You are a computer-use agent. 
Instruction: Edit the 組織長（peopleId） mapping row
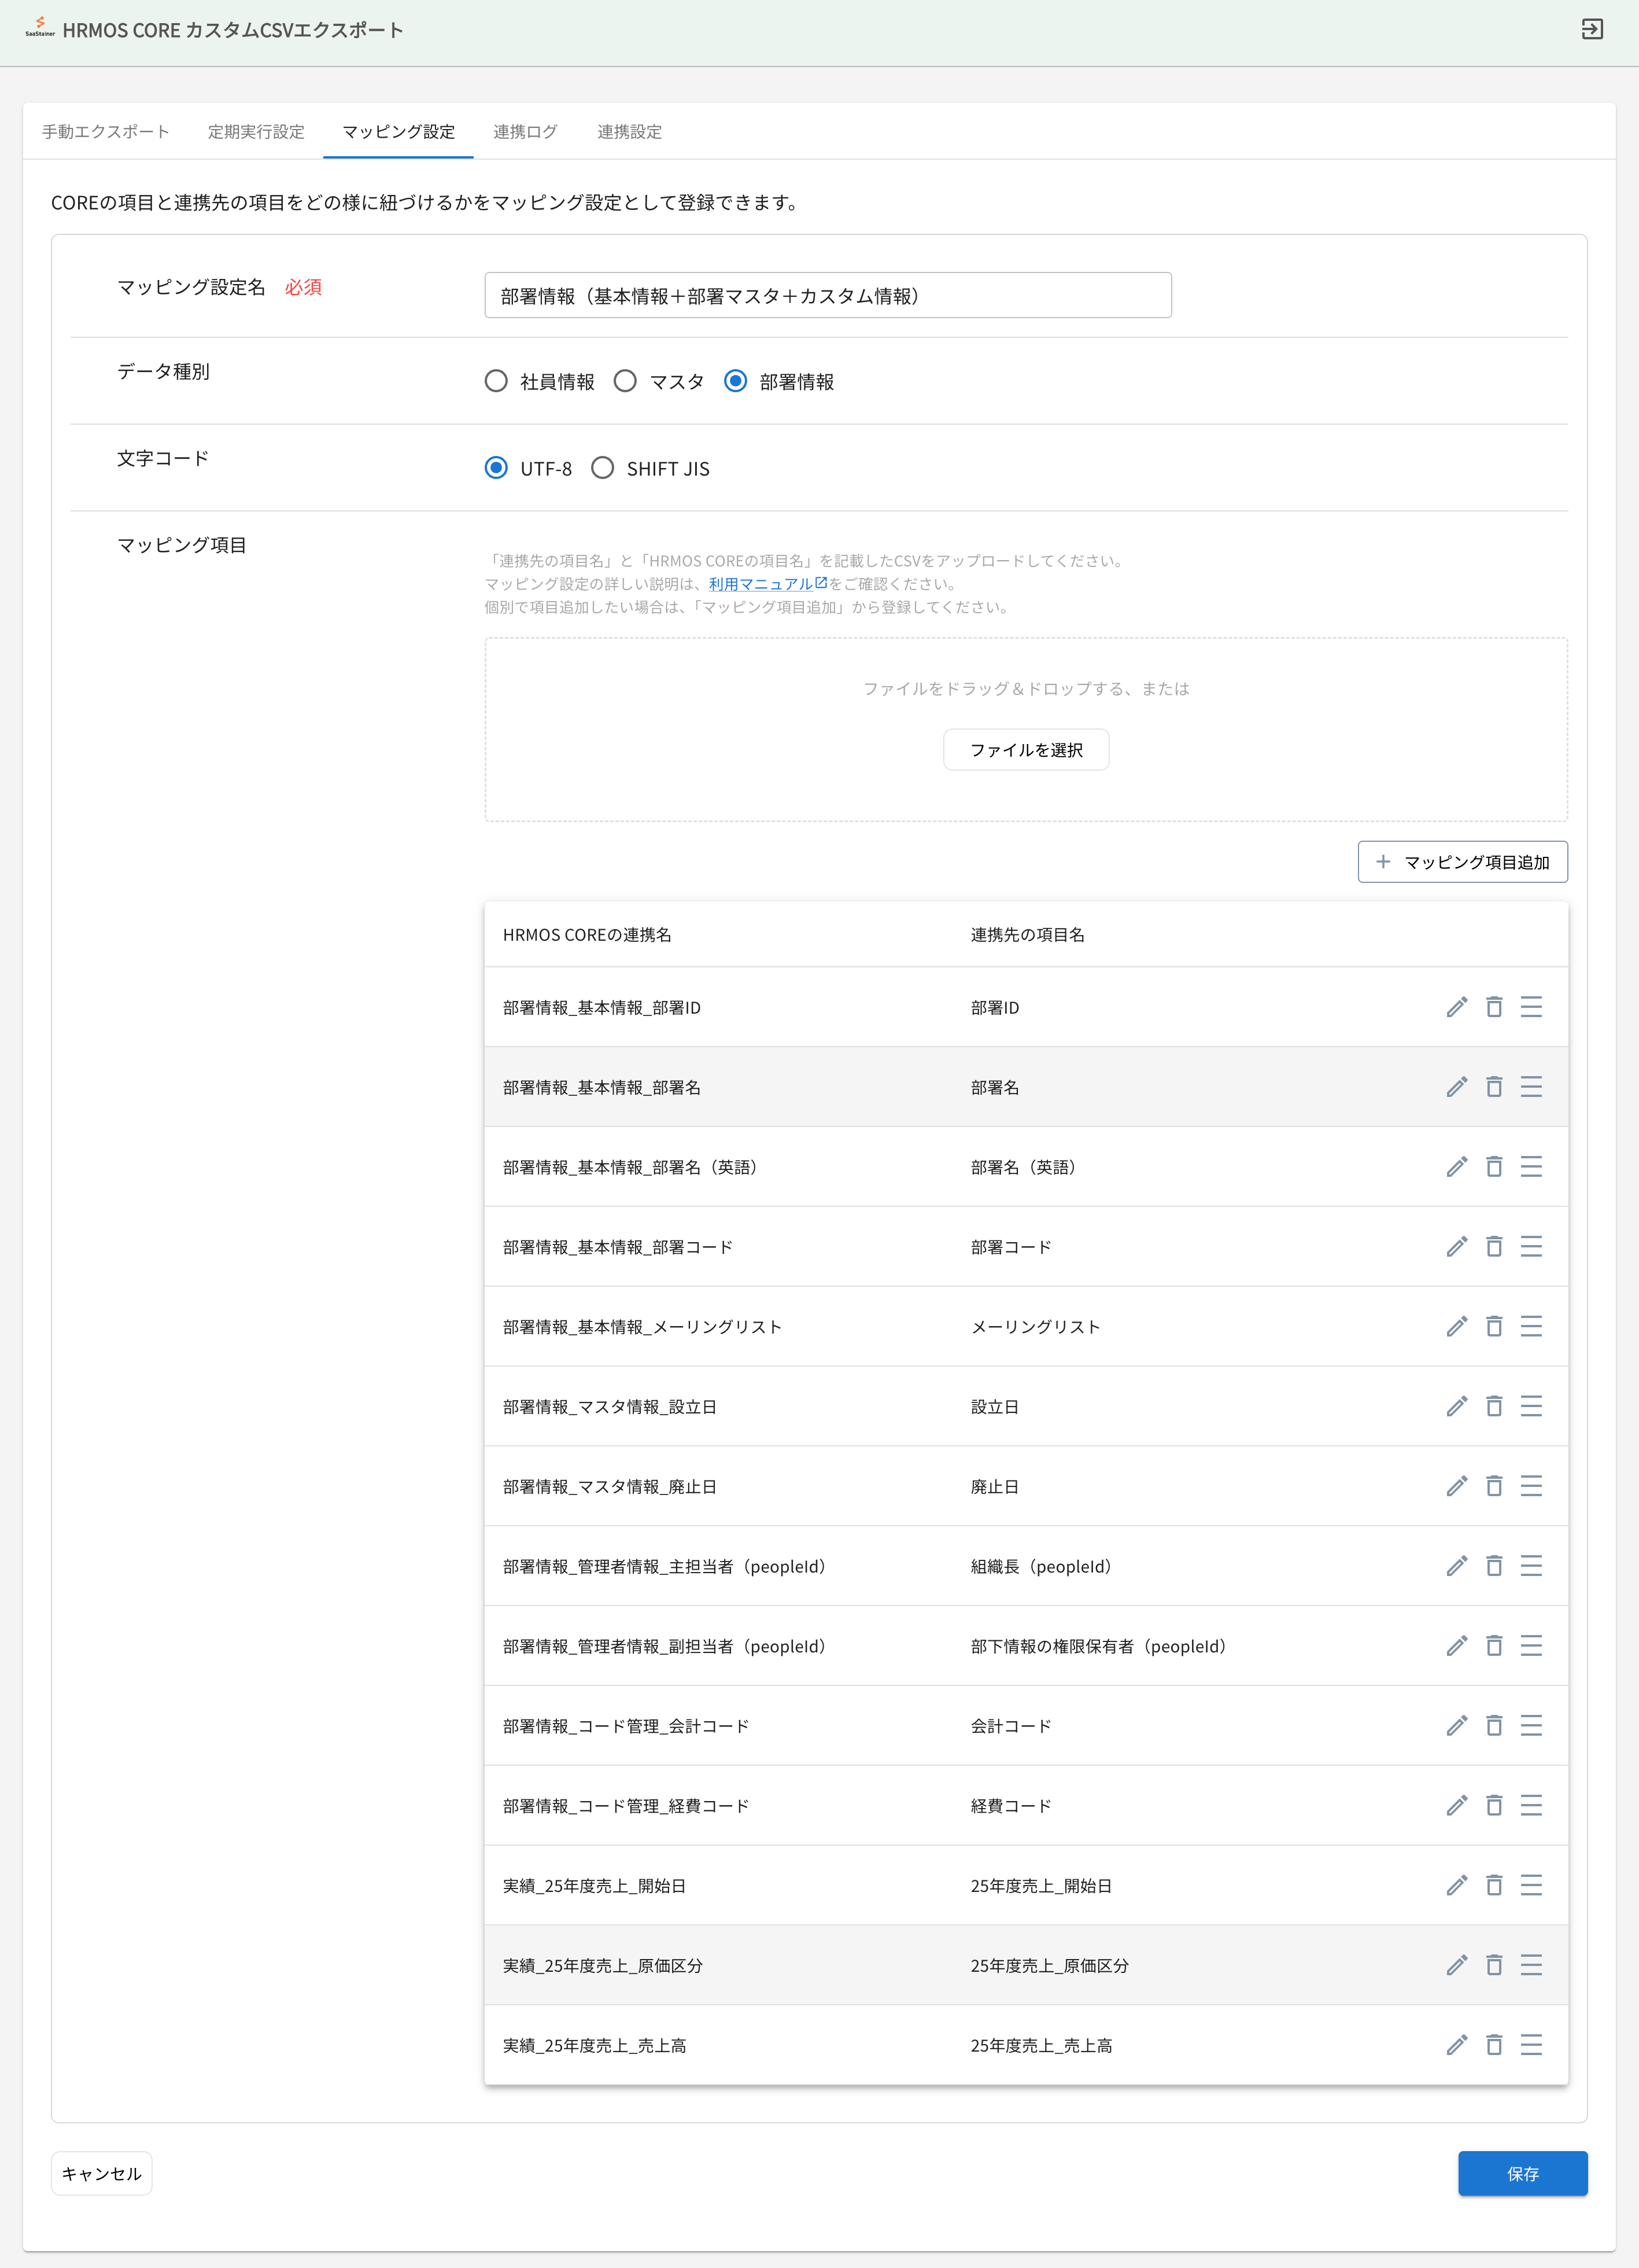click(x=1456, y=1566)
